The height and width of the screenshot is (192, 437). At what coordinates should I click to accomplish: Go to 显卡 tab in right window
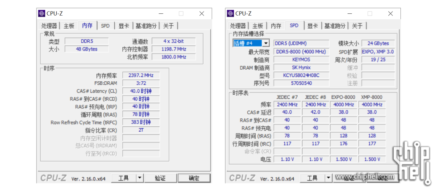pyautogui.click(x=312, y=26)
